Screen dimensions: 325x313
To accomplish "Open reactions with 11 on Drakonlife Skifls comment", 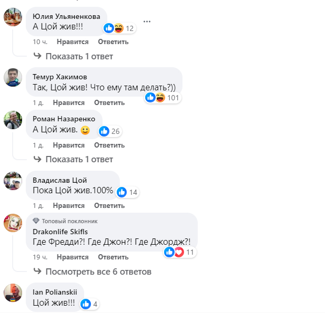I will point(180,252).
